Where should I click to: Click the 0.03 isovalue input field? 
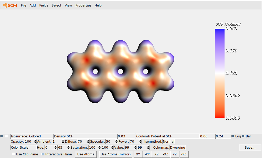point(126,136)
